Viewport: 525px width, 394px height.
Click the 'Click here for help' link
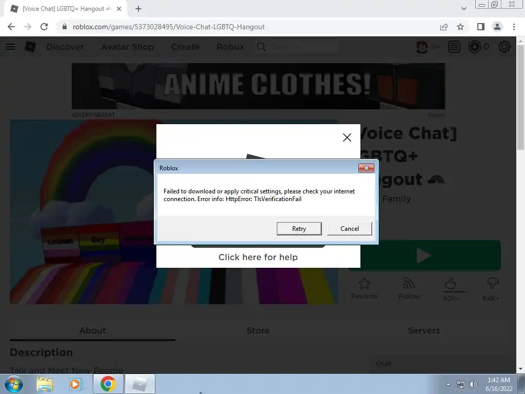tap(258, 257)
